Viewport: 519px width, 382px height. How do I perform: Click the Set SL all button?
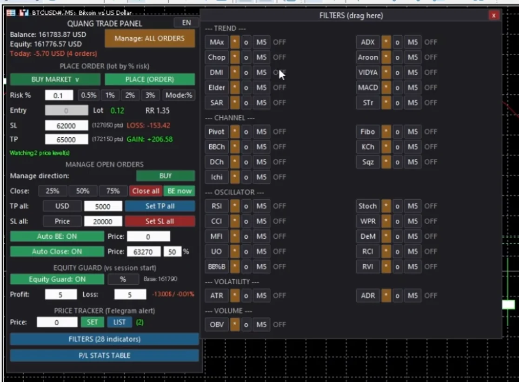tap(160, 221)
